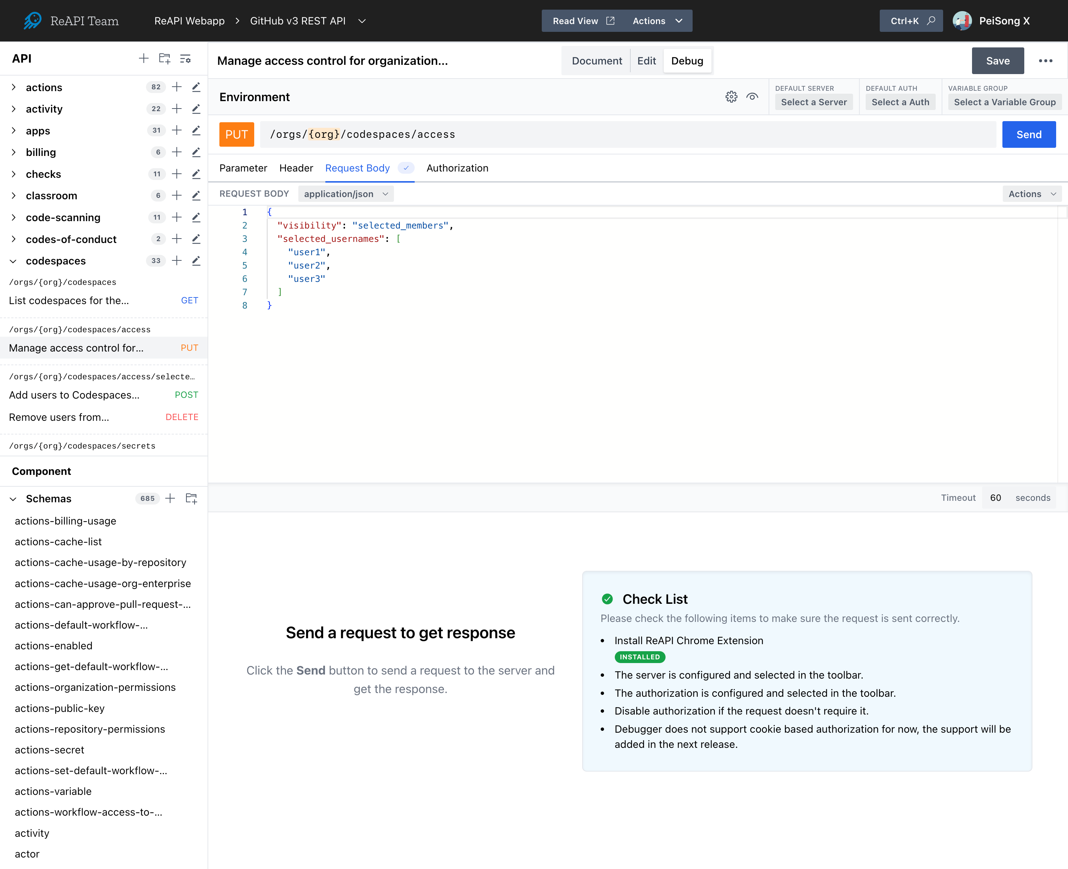Expand the actions API group

(x=13, y=87)
